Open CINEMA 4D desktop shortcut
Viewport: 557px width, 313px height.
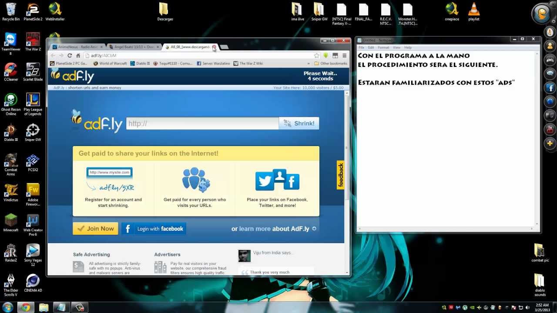(x=33, y=283)
